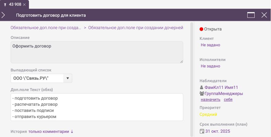Set the Клиент 'Не задано' value
271x137 pixels.
210,45
